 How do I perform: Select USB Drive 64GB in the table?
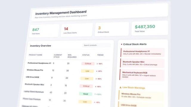(x=32, y=77)
